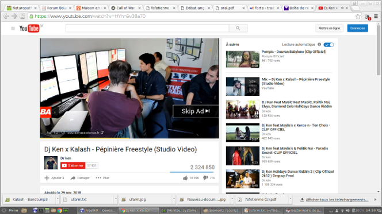Mute the audio on the Dj Ken tab
This screenshot has width=382, height=214.
pyautogui.click(x=342, y=8)
